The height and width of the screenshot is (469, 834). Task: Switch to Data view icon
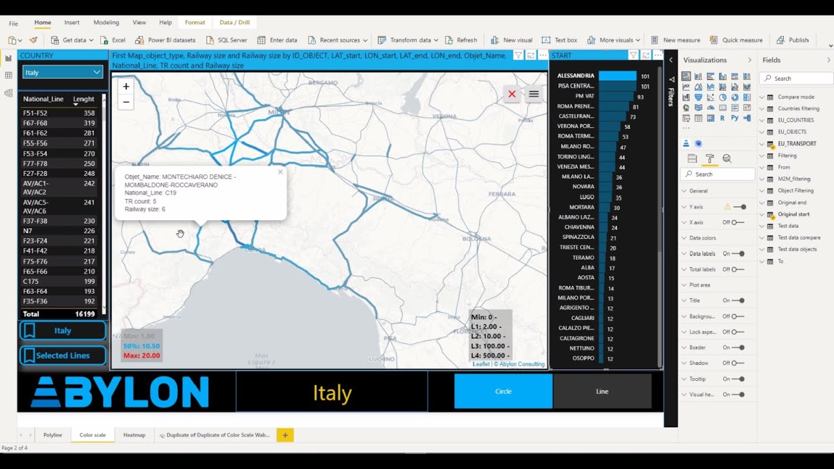pos(8,76)
